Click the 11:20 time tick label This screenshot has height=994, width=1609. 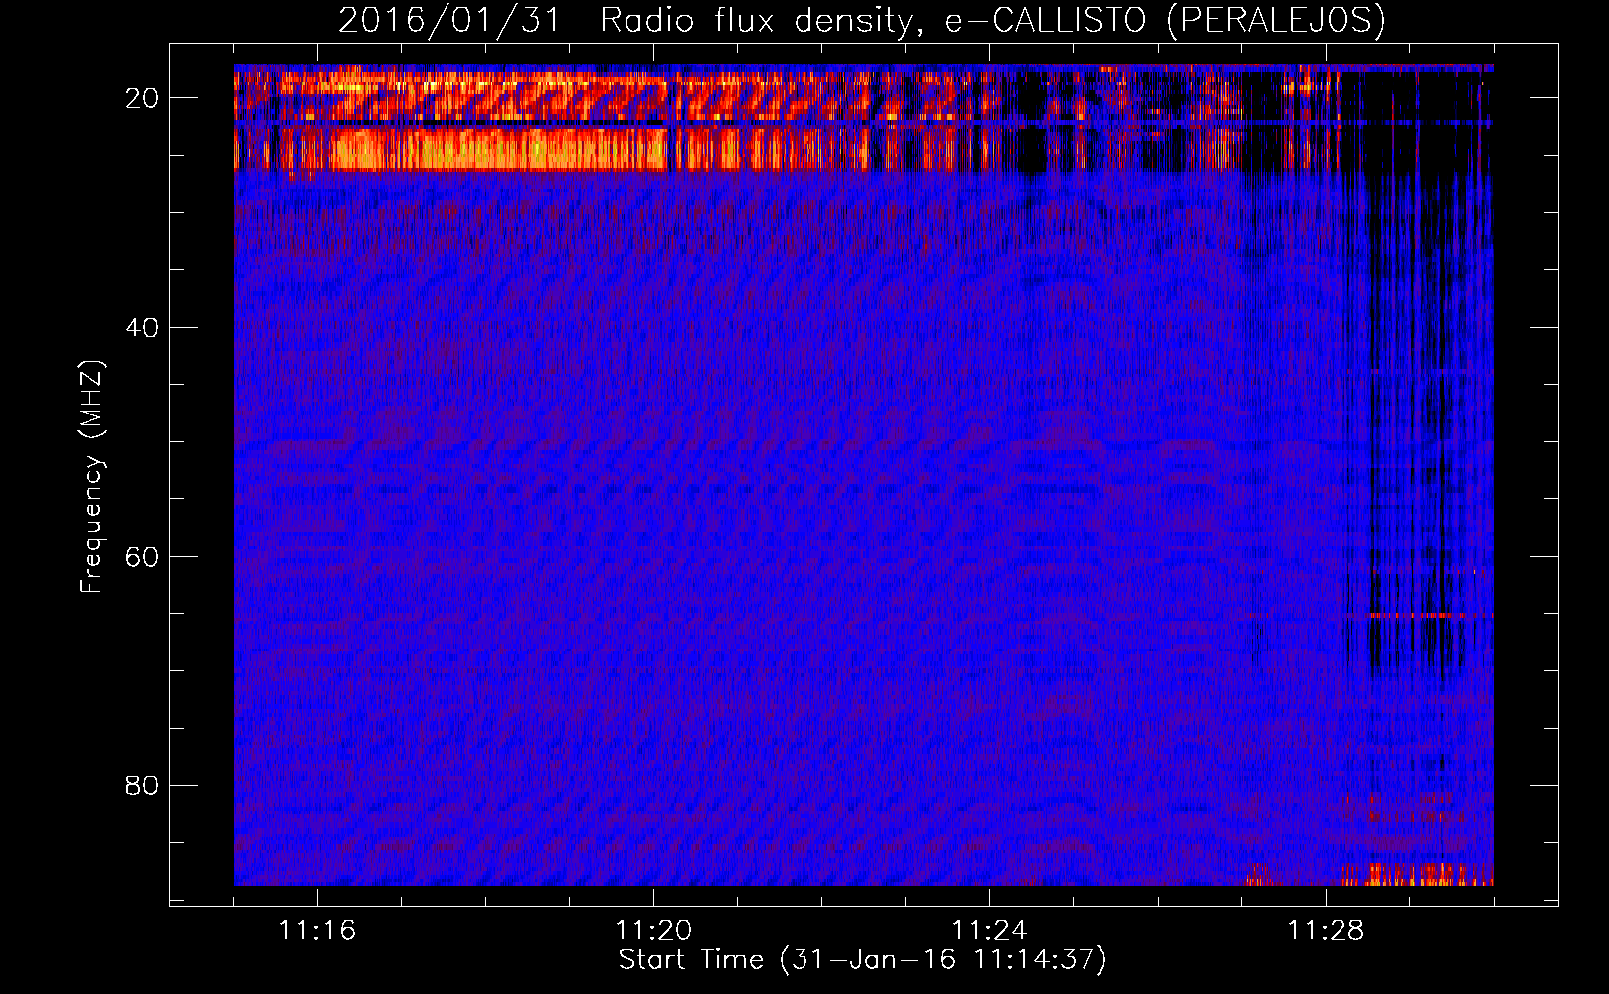[653, 930]
